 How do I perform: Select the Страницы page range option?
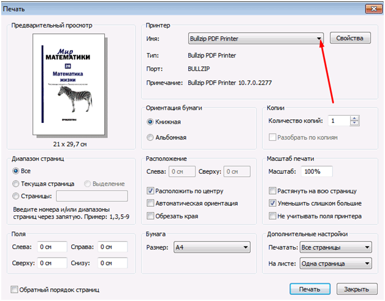point(16,196)
